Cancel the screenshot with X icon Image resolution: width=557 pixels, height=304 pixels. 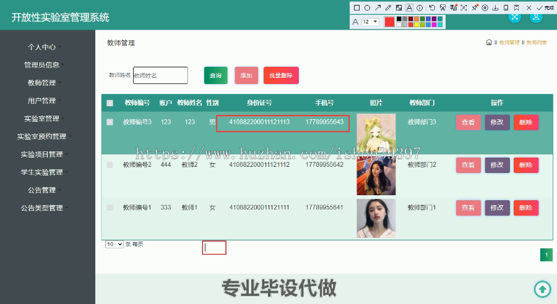click(x=529, y=7)
